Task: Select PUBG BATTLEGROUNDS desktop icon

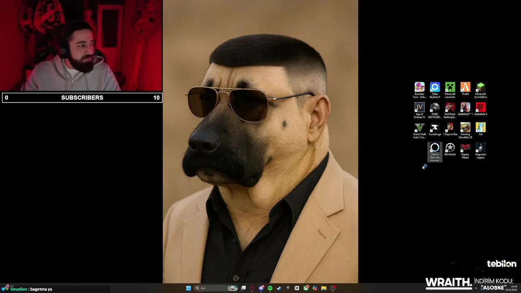Action: tap(435, 110)
